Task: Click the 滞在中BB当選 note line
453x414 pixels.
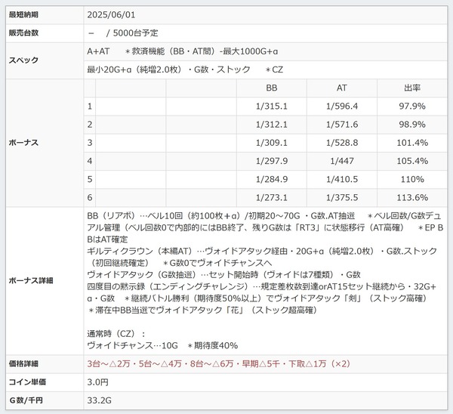Action: [202, 310]
